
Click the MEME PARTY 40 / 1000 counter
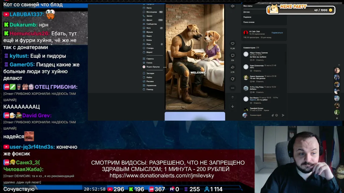(301, 9)
